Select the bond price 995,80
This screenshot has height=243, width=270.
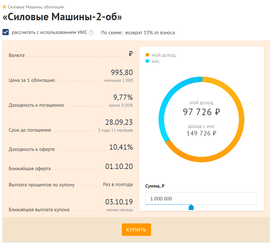(x=122, y=72)
